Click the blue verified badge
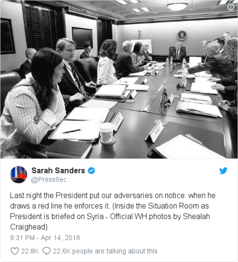 (x=91, y=171)
